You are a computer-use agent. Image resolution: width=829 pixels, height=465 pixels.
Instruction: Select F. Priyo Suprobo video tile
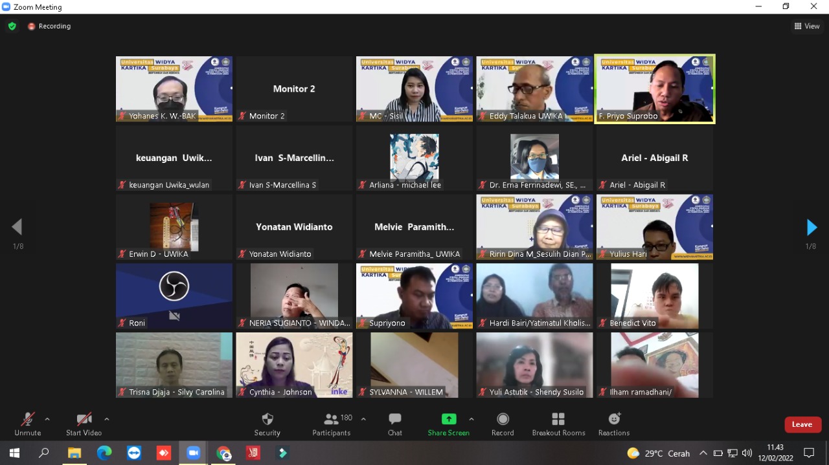pos(655,89)
